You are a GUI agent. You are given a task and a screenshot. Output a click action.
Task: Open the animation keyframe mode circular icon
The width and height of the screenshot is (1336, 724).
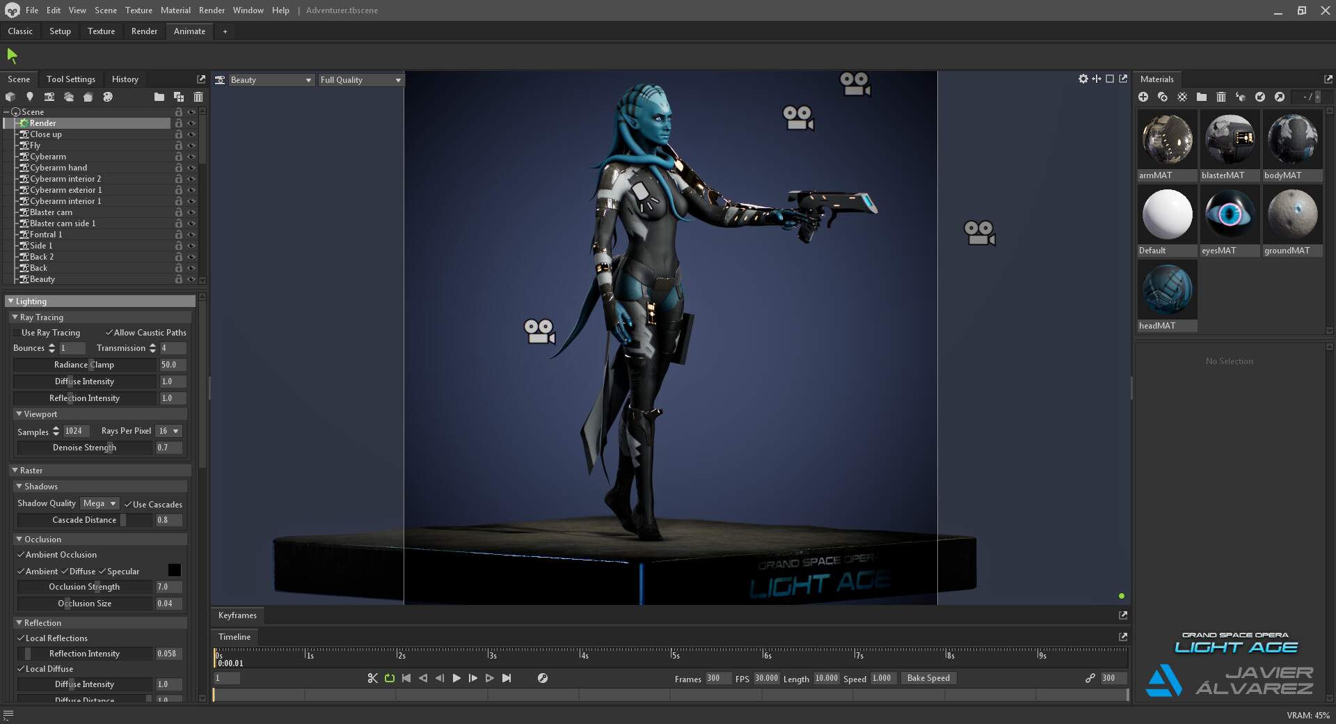(x=543, y=678)
